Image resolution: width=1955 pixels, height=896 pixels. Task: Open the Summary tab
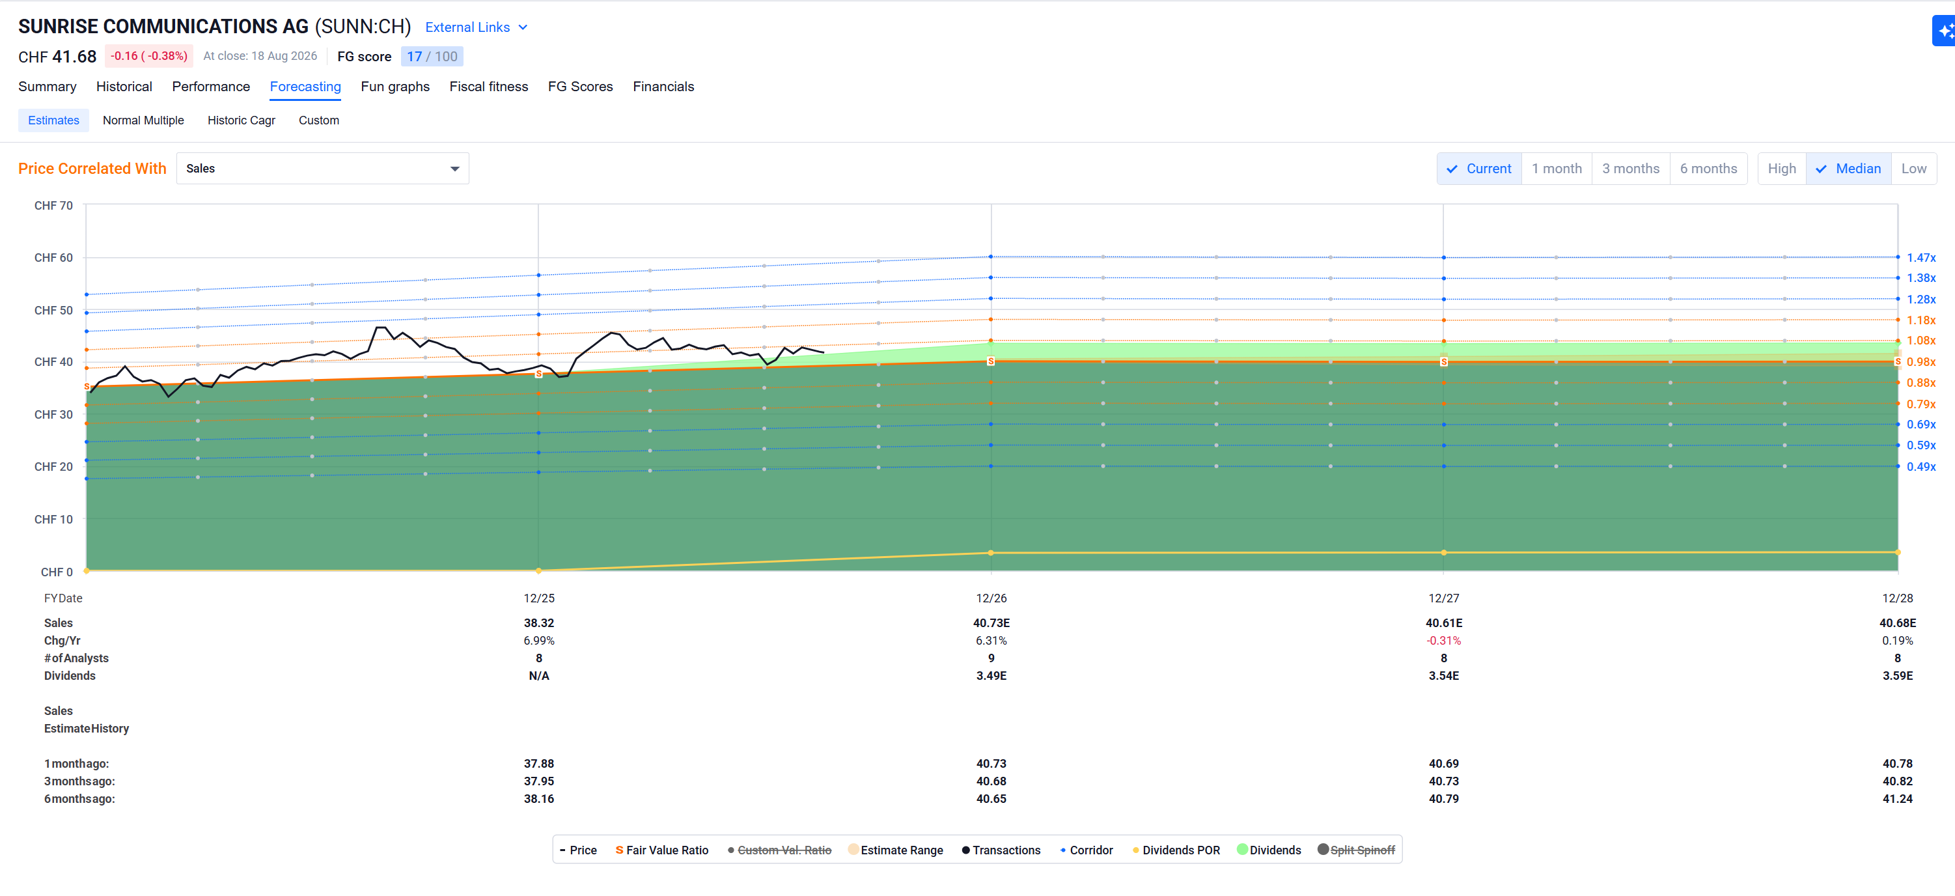(47, 87)
